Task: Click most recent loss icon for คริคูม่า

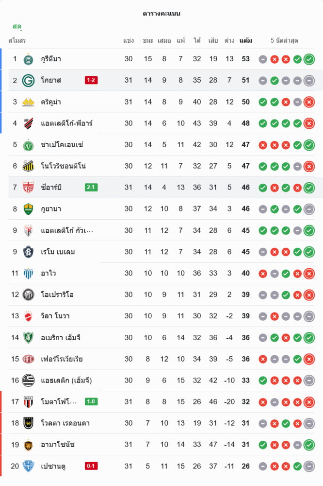Action: tap(309, 102)
